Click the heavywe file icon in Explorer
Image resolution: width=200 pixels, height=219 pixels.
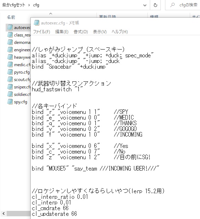click(10, 57)
